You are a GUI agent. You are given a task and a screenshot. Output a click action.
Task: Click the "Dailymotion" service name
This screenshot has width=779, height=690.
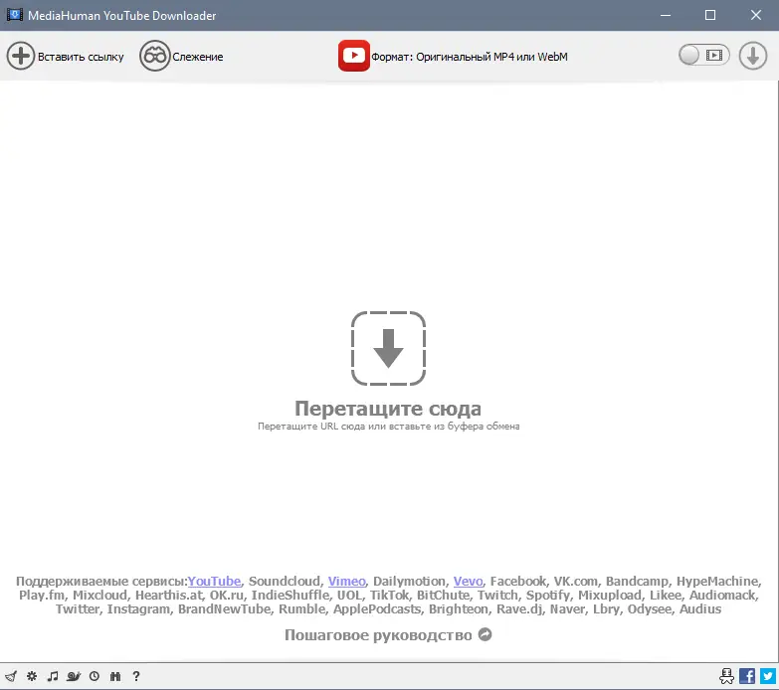point(409,581)
